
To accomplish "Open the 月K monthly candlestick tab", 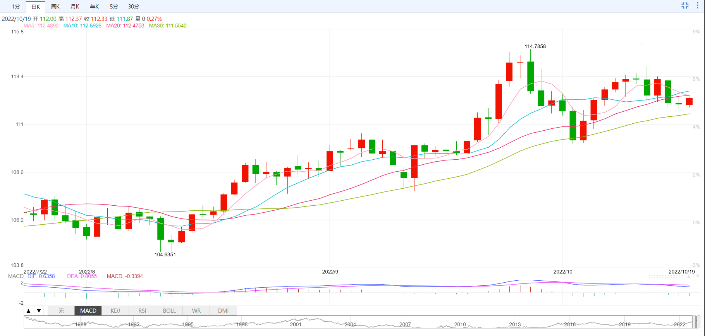I will coord(75,7).
